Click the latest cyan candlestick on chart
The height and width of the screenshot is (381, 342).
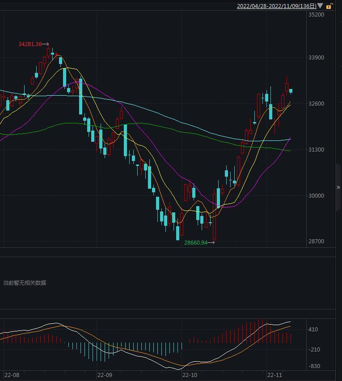click(x=291, y=91)
